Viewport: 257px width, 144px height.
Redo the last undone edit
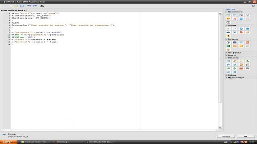35,6
